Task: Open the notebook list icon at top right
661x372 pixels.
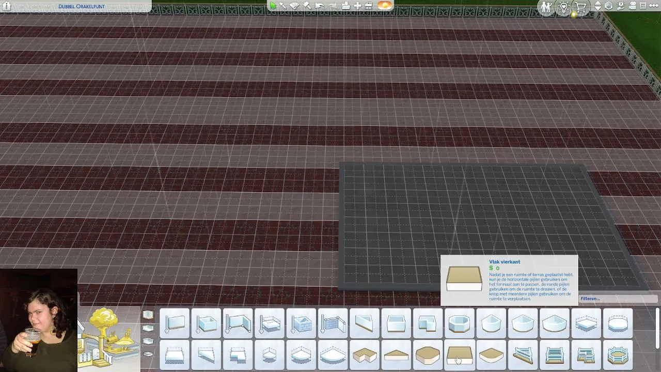Action: pos(643,6)
